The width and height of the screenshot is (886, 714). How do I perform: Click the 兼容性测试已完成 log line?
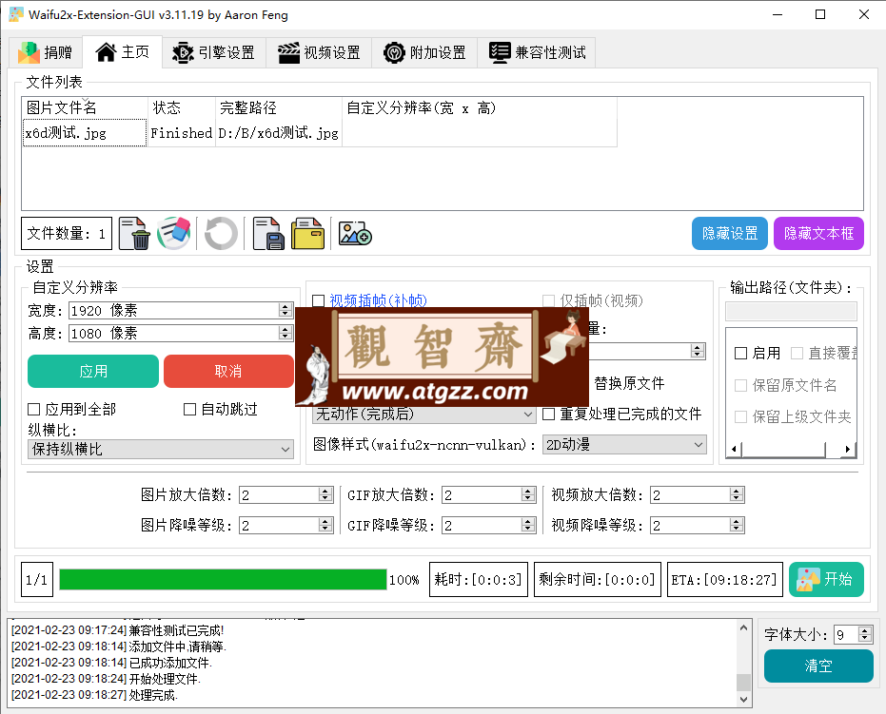(x=118, y=630)
